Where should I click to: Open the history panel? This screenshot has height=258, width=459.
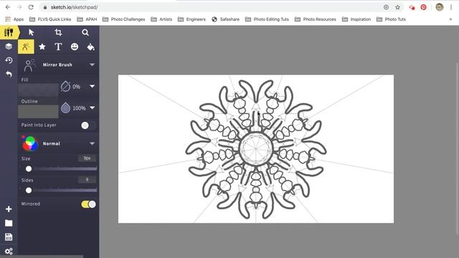(x=9, y=60)
